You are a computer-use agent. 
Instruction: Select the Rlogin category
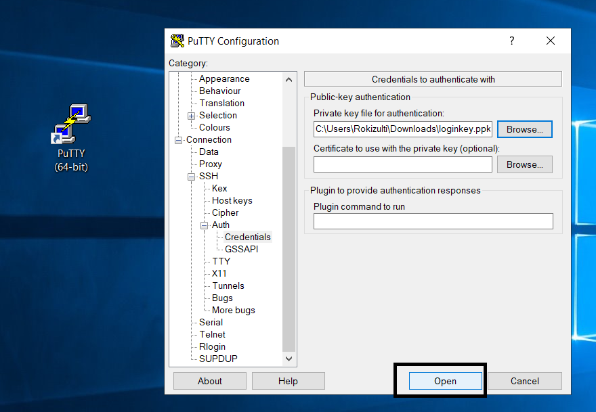click(x=212, y=346)
